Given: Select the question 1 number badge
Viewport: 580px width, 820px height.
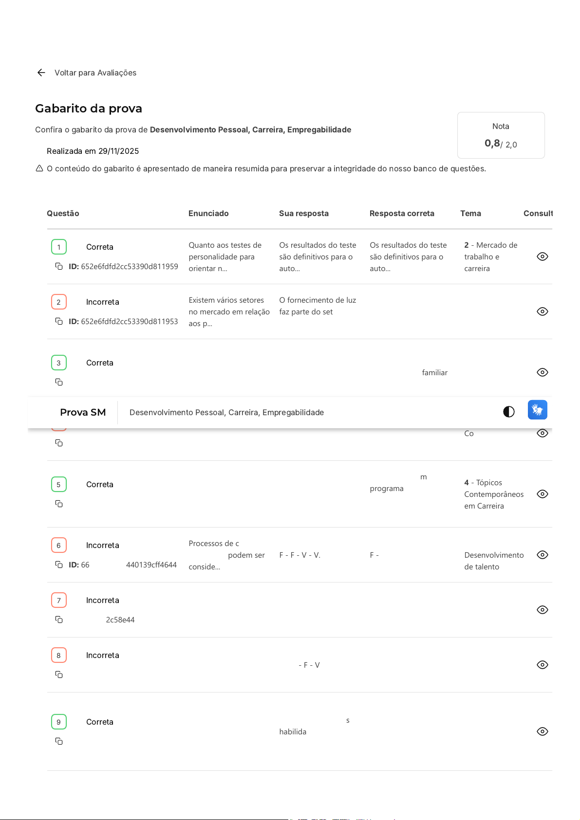Looking at the screenshot, I should tap(59, 247).
